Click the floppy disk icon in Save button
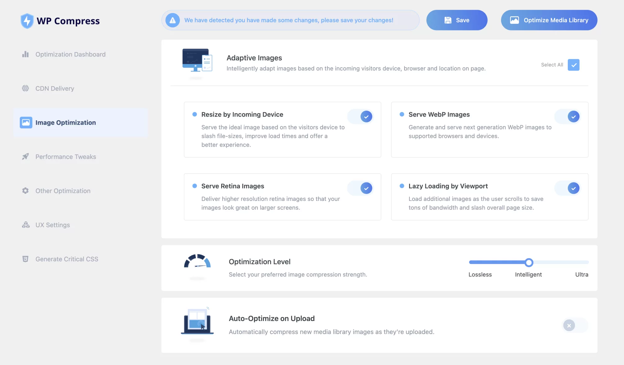This screenshot has width=624, height=365. point(448,20)
